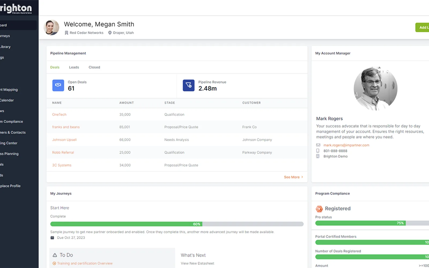Click View New Datasheet under What's Next
This screenshot has width=429, height=268.
(x=197, y=263)
